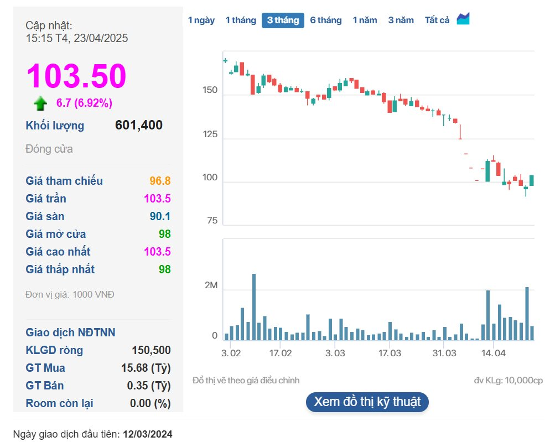The width and height of the screenshot is (550, 442).
Task: Click the Giá tham chiếu value 96.8
Action: (160, 181)
